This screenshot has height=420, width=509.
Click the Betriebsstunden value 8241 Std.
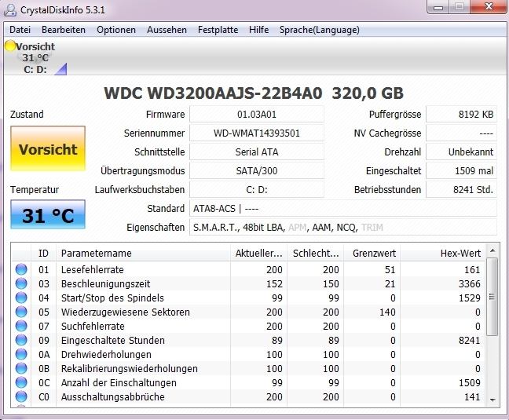[461, 189]
